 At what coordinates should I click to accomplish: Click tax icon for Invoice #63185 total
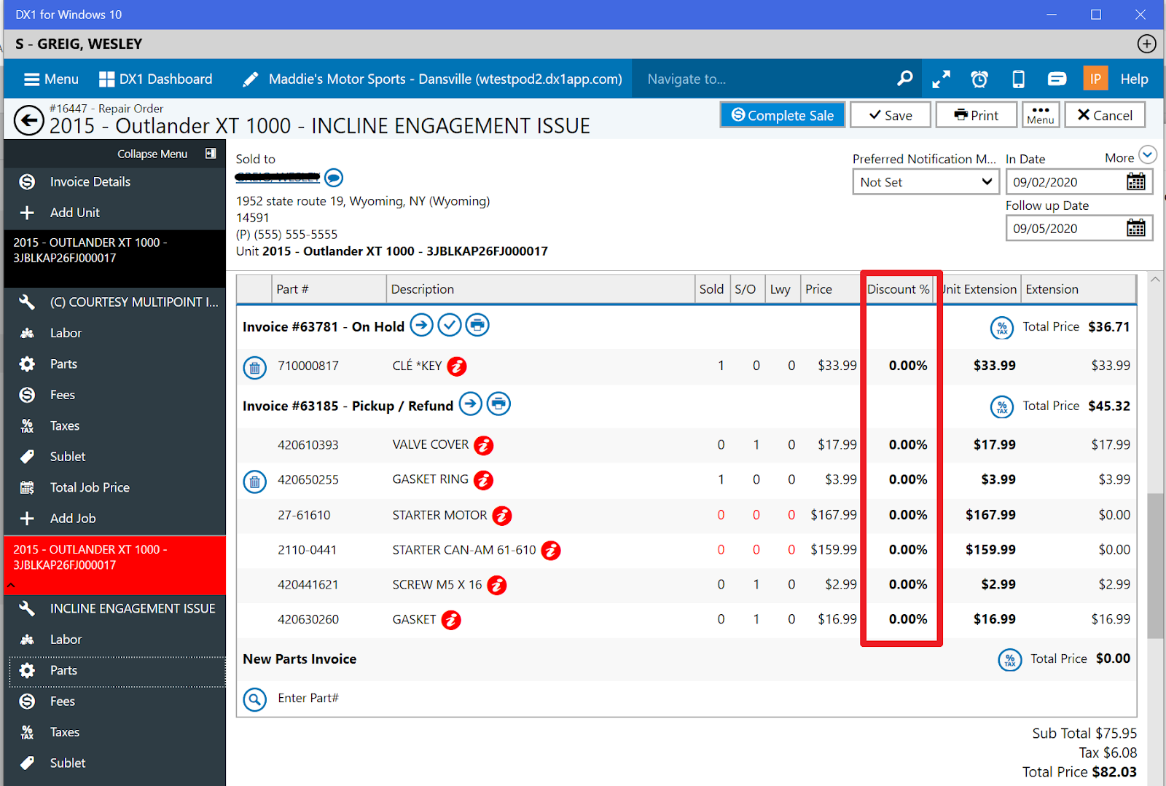tap(1002, 406)
